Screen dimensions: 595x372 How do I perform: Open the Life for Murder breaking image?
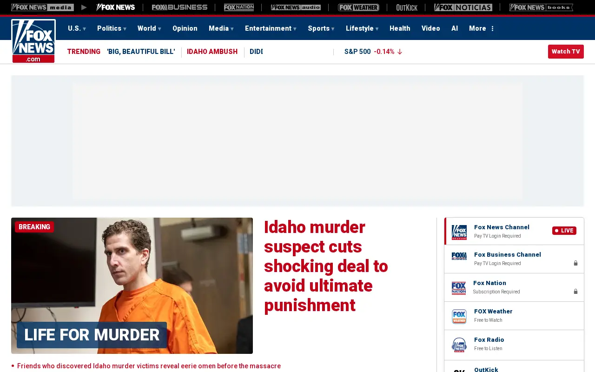(x=132, y=286)
